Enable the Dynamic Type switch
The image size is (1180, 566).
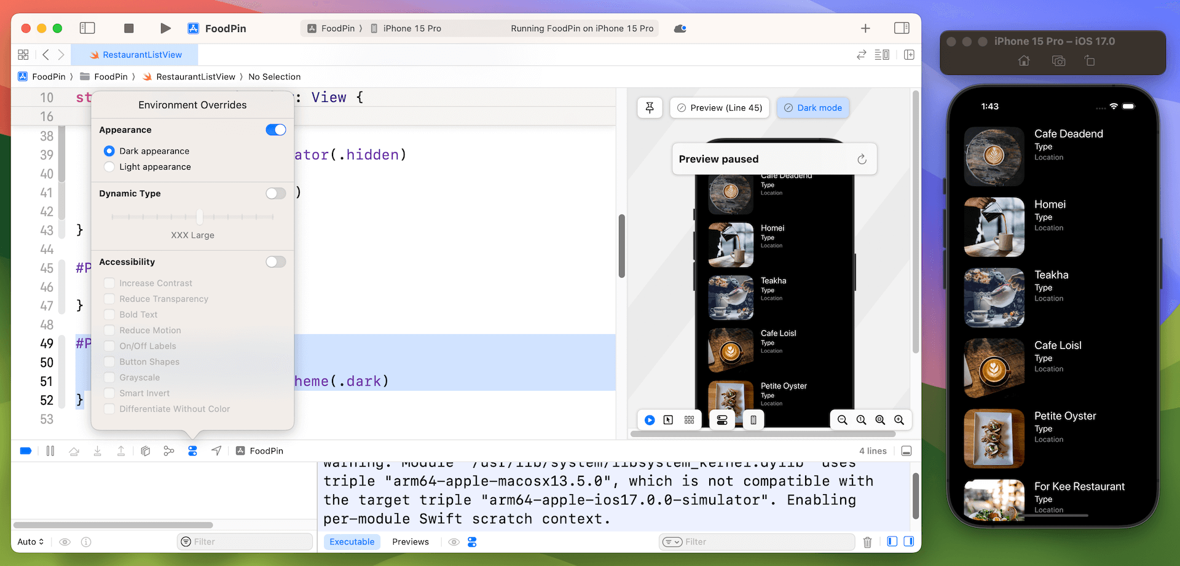[x=275, y=194]
